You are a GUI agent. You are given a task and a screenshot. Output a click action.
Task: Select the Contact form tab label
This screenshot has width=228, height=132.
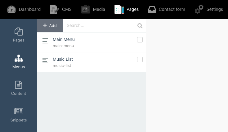[x=172, y=9]
